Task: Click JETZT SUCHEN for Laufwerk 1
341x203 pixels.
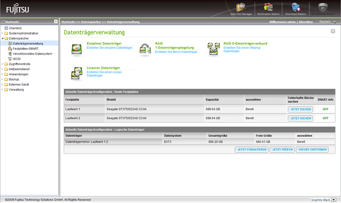Action: tap(301, 109)
